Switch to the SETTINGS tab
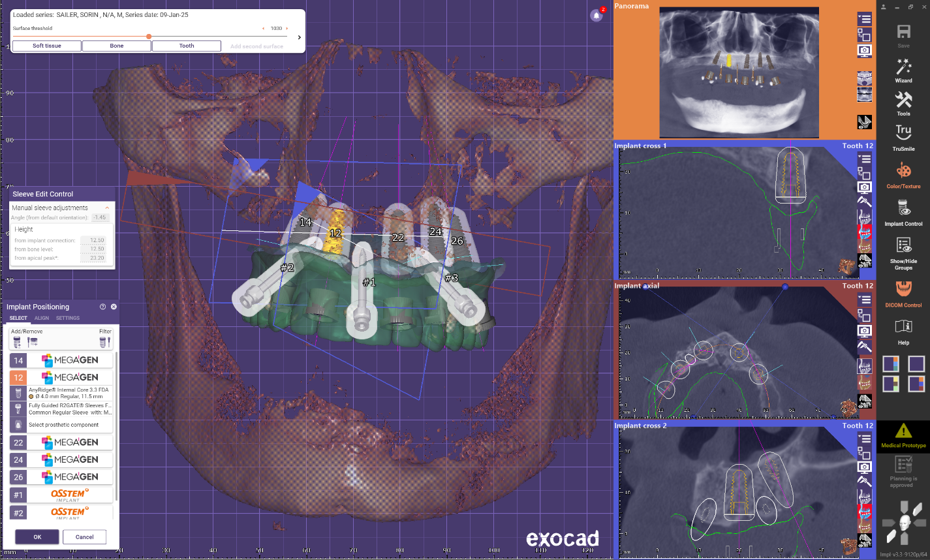Image resolution: width=930 pixels, height=560 pixels. (68, 319)
